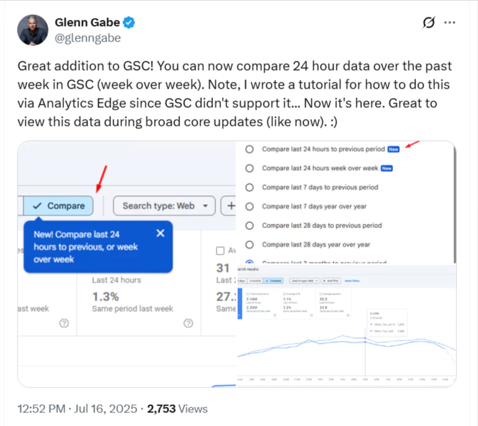The height and width of the screenshot is (426, 478).
Task: Click help icon under 1.3% metric
Action: [188, 323]
